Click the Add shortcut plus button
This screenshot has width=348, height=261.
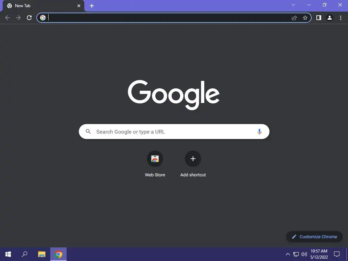pyautogui.click(x=193, y=159)
